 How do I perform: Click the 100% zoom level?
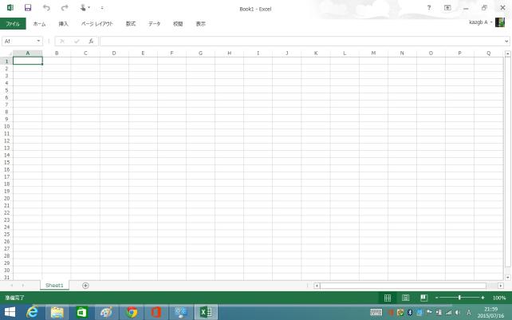pyautogui.click(x=499, y=298)
